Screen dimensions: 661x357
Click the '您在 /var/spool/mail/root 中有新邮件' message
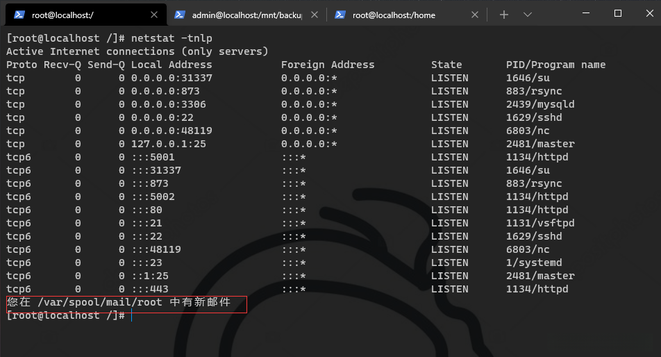point(119,302)
